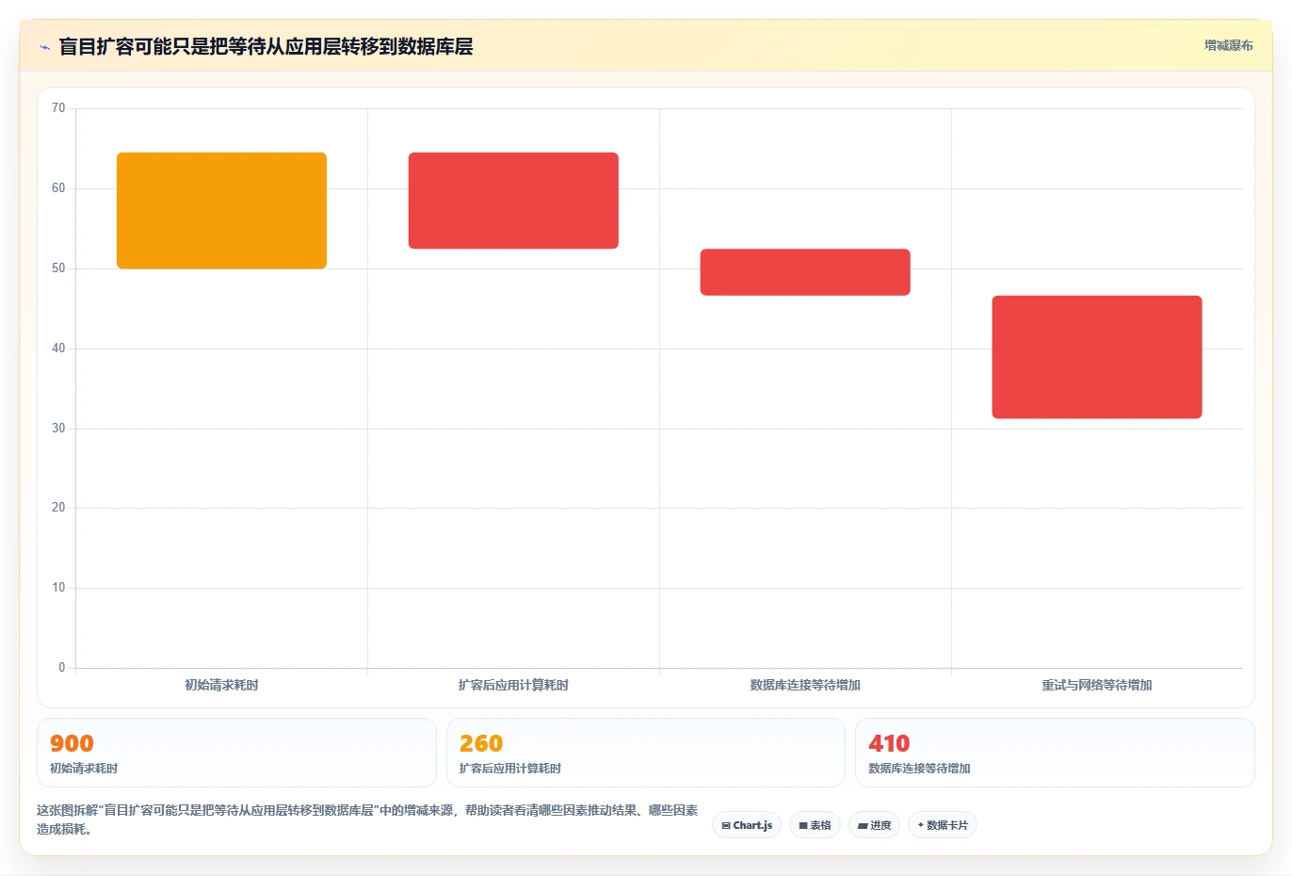Click the x-axis label 重试与网络等待增加

pos(1097,685)
